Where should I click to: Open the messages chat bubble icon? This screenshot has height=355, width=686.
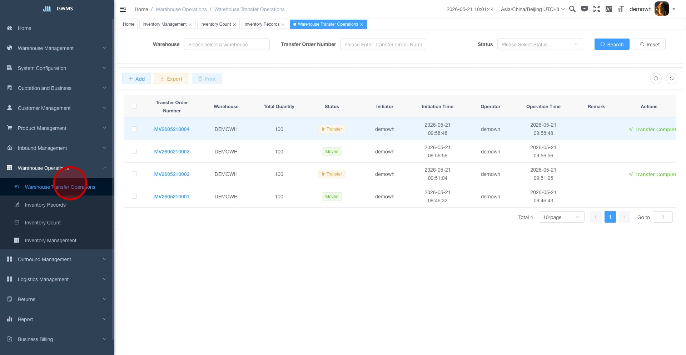pyautogui.click(x=585, y=9)
